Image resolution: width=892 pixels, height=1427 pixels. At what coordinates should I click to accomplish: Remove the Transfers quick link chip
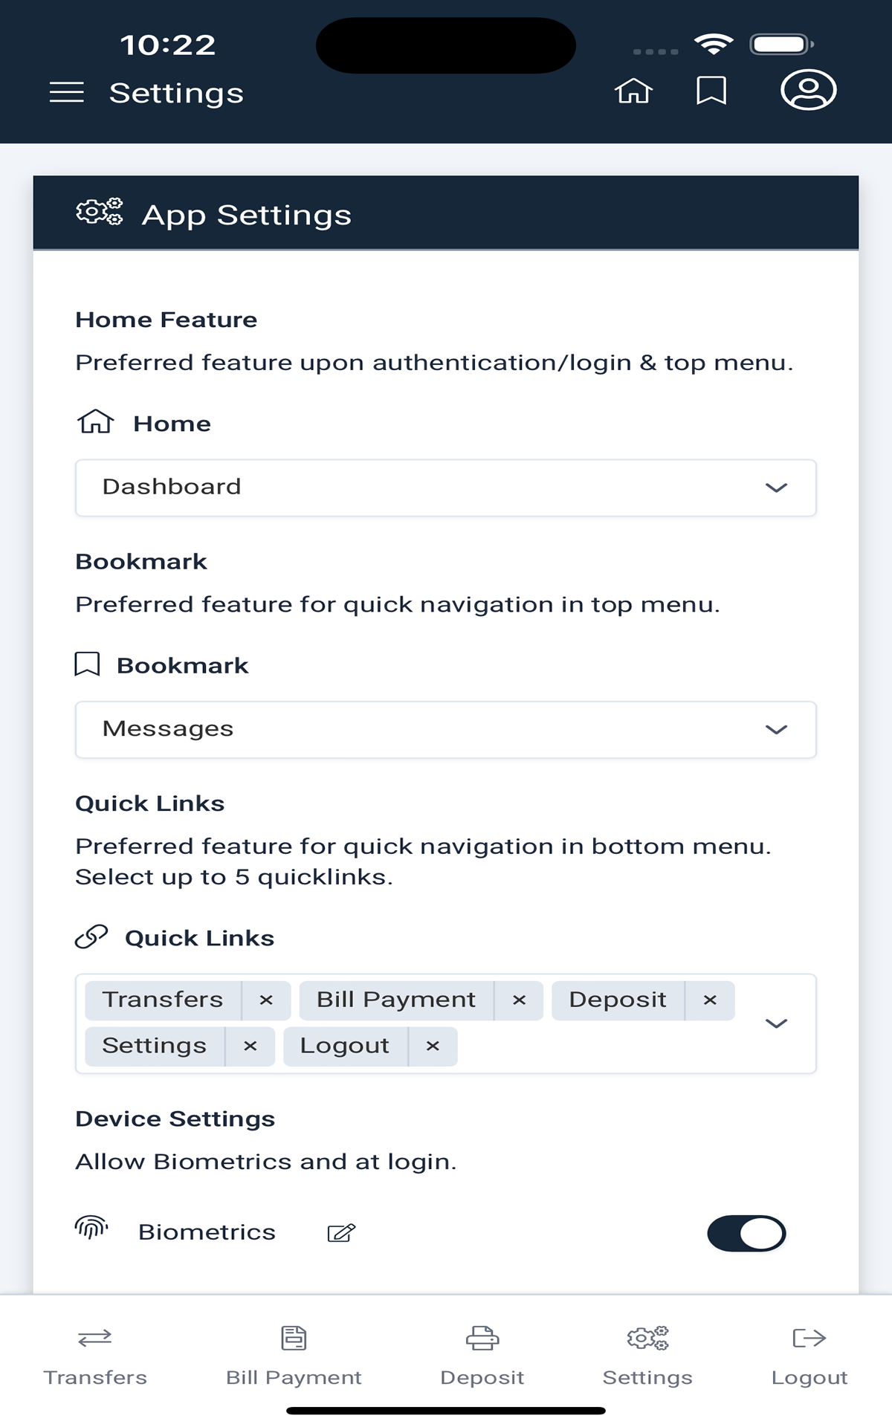click(x=266, y=1000)
